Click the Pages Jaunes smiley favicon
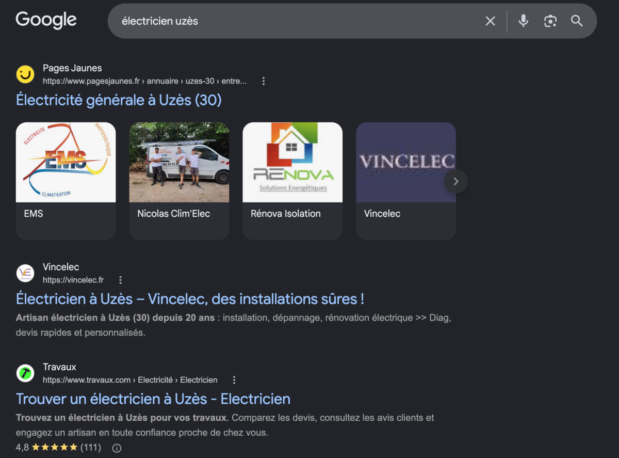 coord(25,74)
